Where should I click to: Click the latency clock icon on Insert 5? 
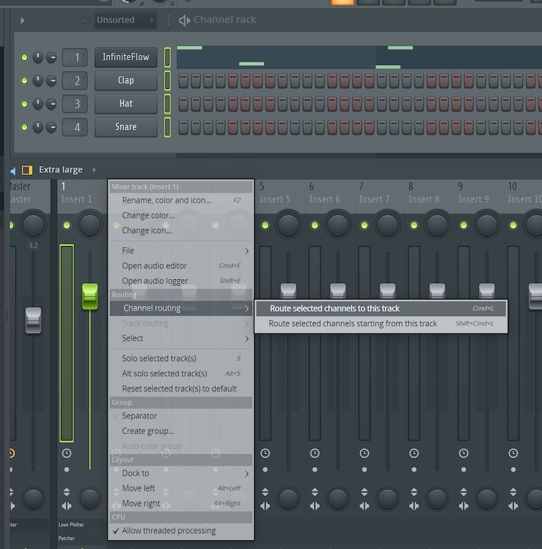pyautogui.click(x=265, y=453)
